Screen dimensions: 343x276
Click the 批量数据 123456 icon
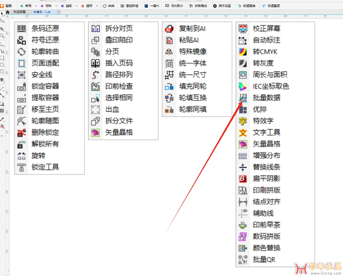pos(243,98)
